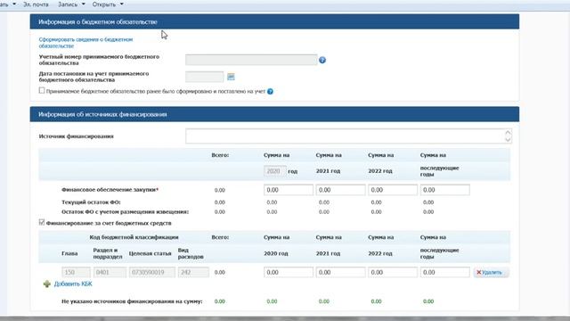570x321 pixels.
Task: Click KBK row amount field for 2020 год
Action: point(289,272)
